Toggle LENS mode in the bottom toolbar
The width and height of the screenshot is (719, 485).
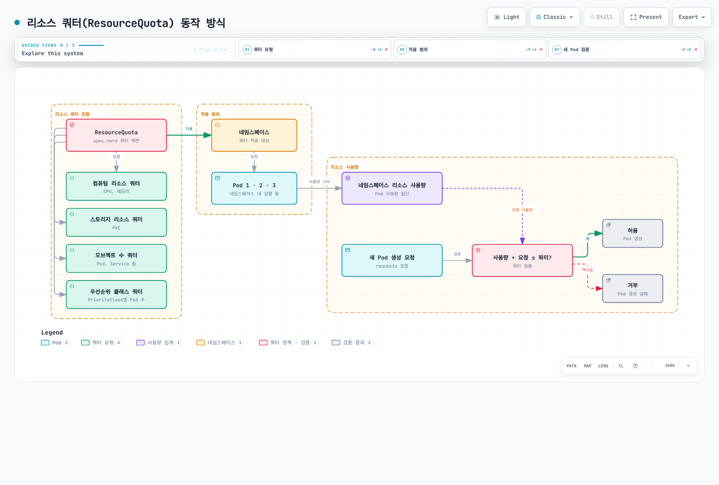(604, 366)
